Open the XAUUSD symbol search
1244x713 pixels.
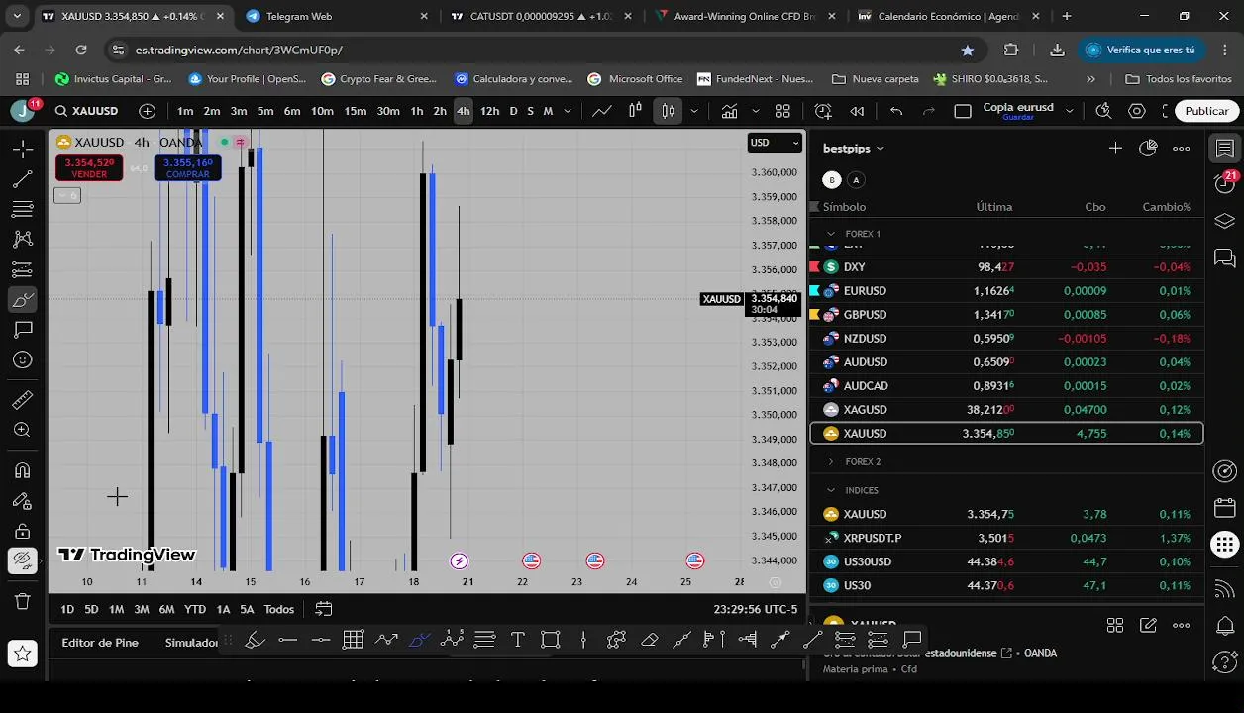(x=86, y=111)
